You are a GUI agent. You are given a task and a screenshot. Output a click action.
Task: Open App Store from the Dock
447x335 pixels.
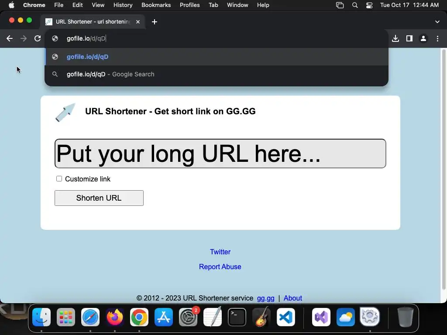coord(164,317)
